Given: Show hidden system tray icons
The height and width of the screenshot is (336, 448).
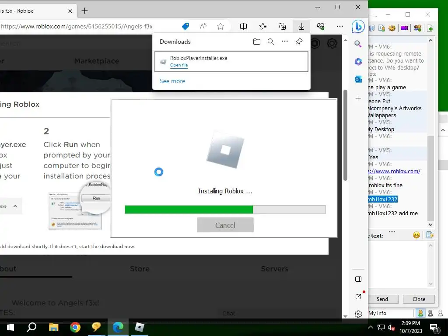Looking at the screenshot, I should click(370, 327).
